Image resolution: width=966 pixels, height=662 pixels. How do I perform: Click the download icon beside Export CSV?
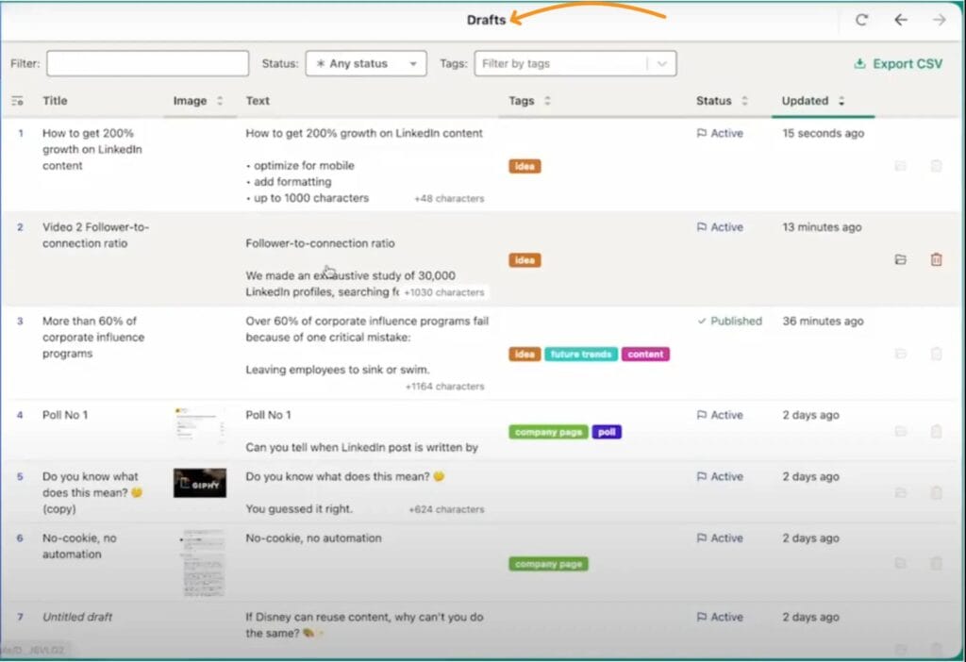coord(858,63)
